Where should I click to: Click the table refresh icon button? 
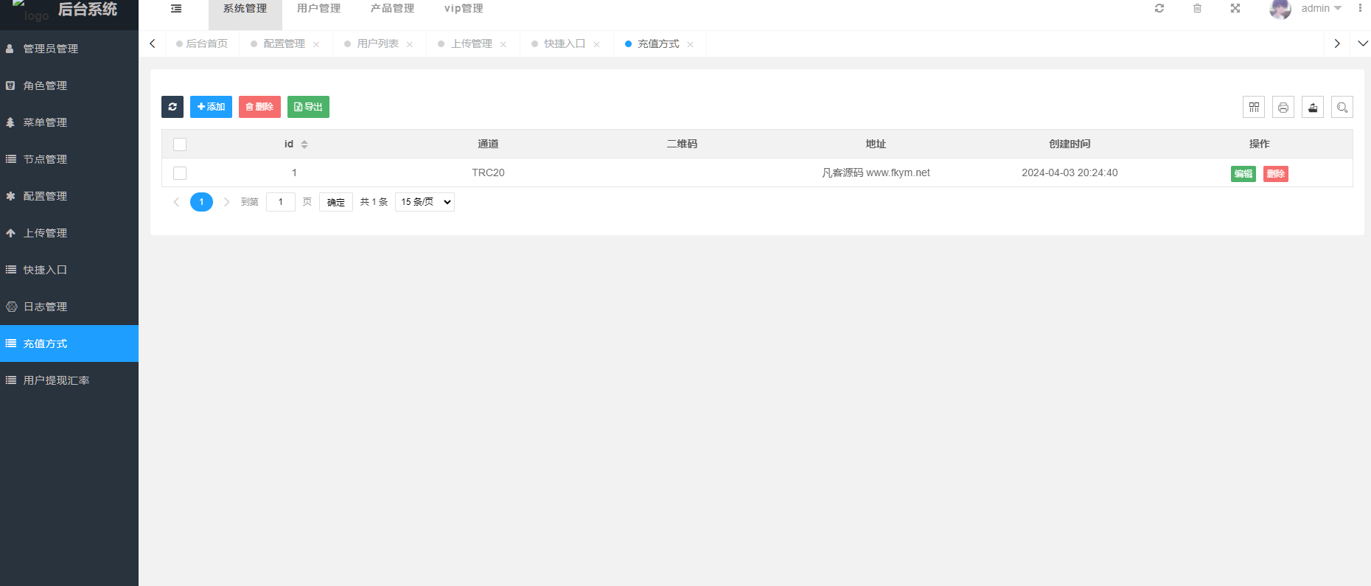click(172, 107)
